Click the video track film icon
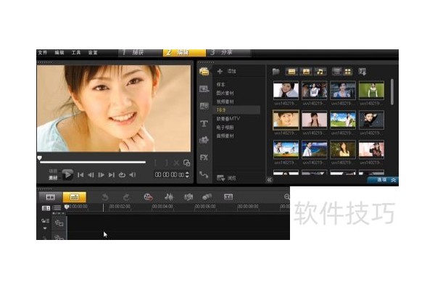 pos(59,223)
